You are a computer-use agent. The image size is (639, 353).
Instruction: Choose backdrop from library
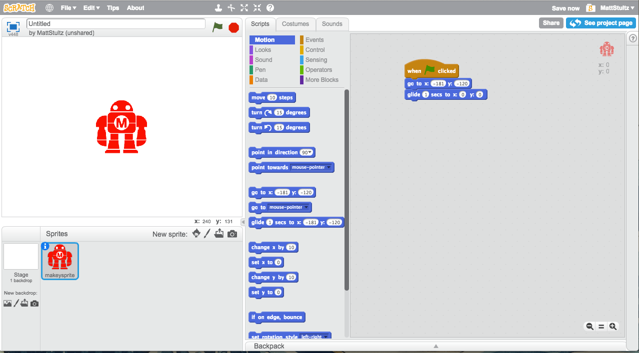(7, 303)
